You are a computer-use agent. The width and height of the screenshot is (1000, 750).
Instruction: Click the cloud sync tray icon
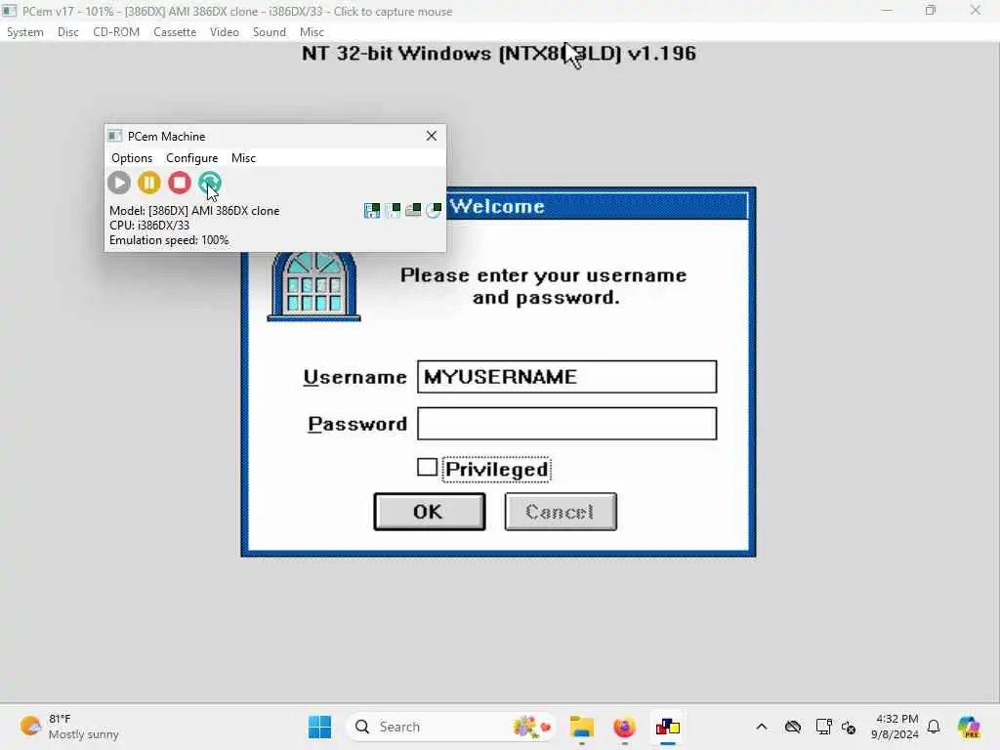point(793,727)
